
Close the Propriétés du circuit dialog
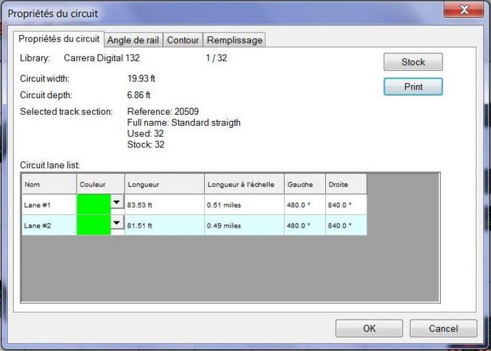pos(463,10)
